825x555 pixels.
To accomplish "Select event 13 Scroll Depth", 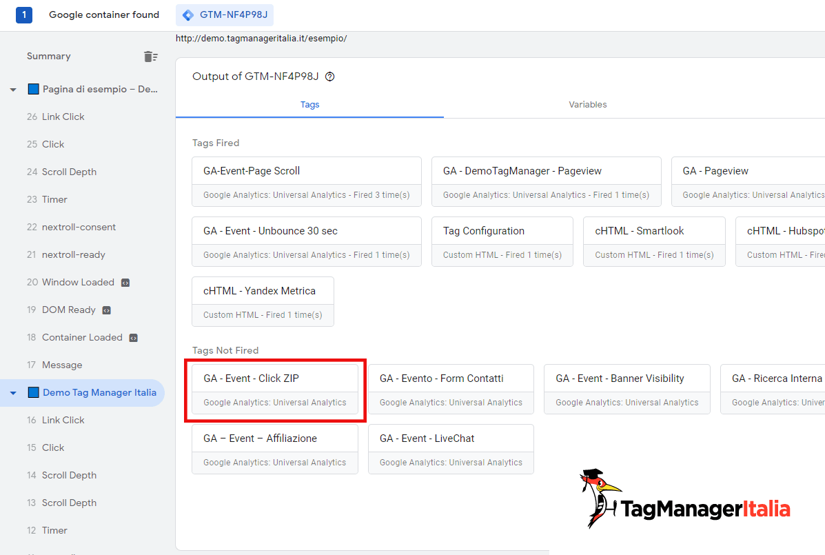I will [61, 503].
